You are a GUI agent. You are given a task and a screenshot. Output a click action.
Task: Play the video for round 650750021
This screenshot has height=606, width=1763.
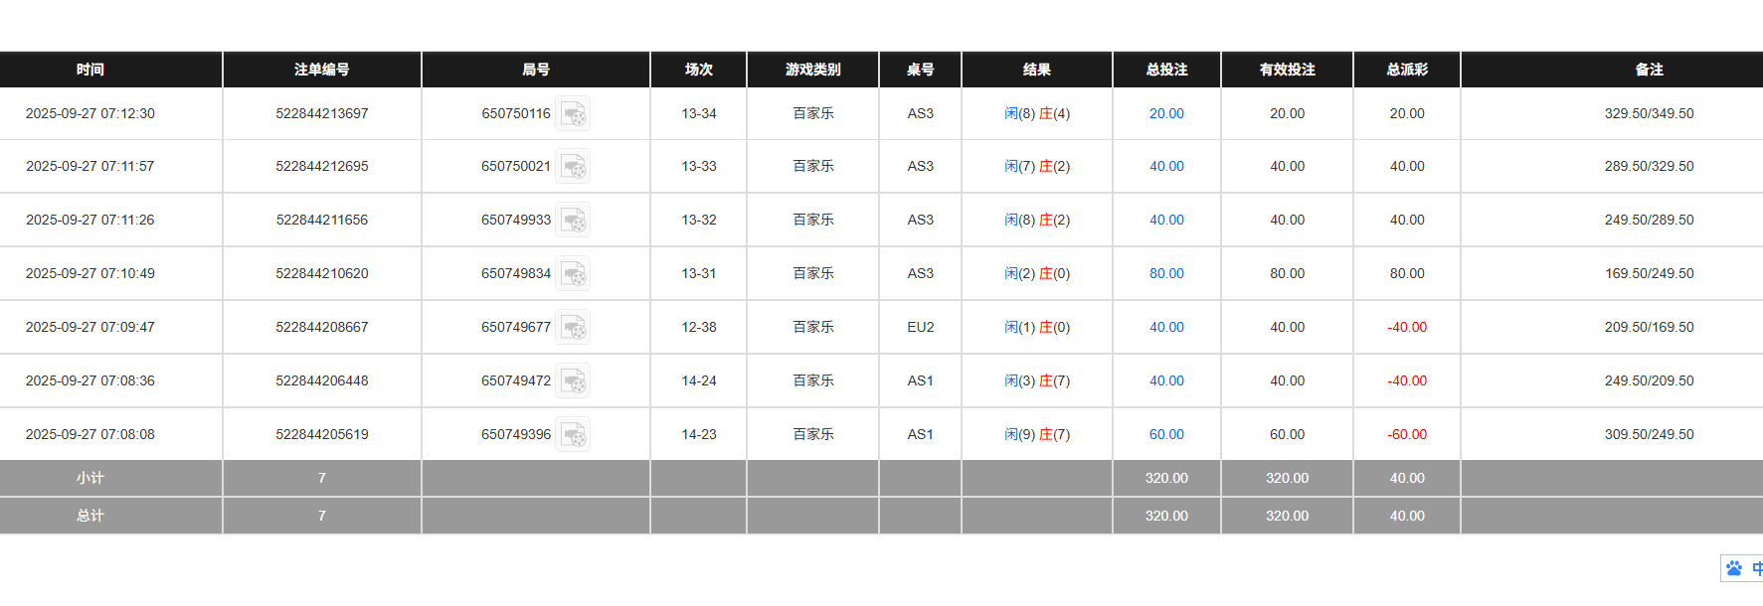[x=575, y=166]
